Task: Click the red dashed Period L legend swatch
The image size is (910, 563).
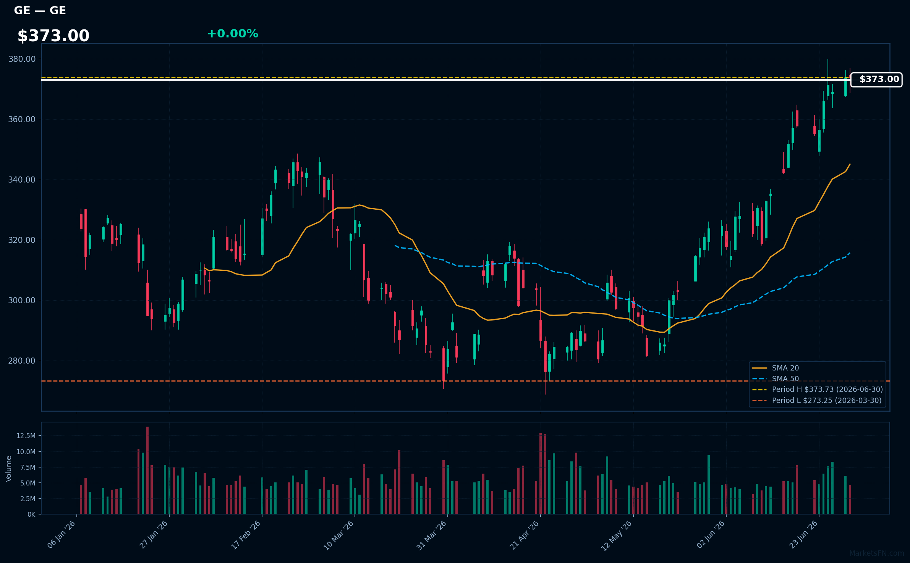Action: pos(759,401)
